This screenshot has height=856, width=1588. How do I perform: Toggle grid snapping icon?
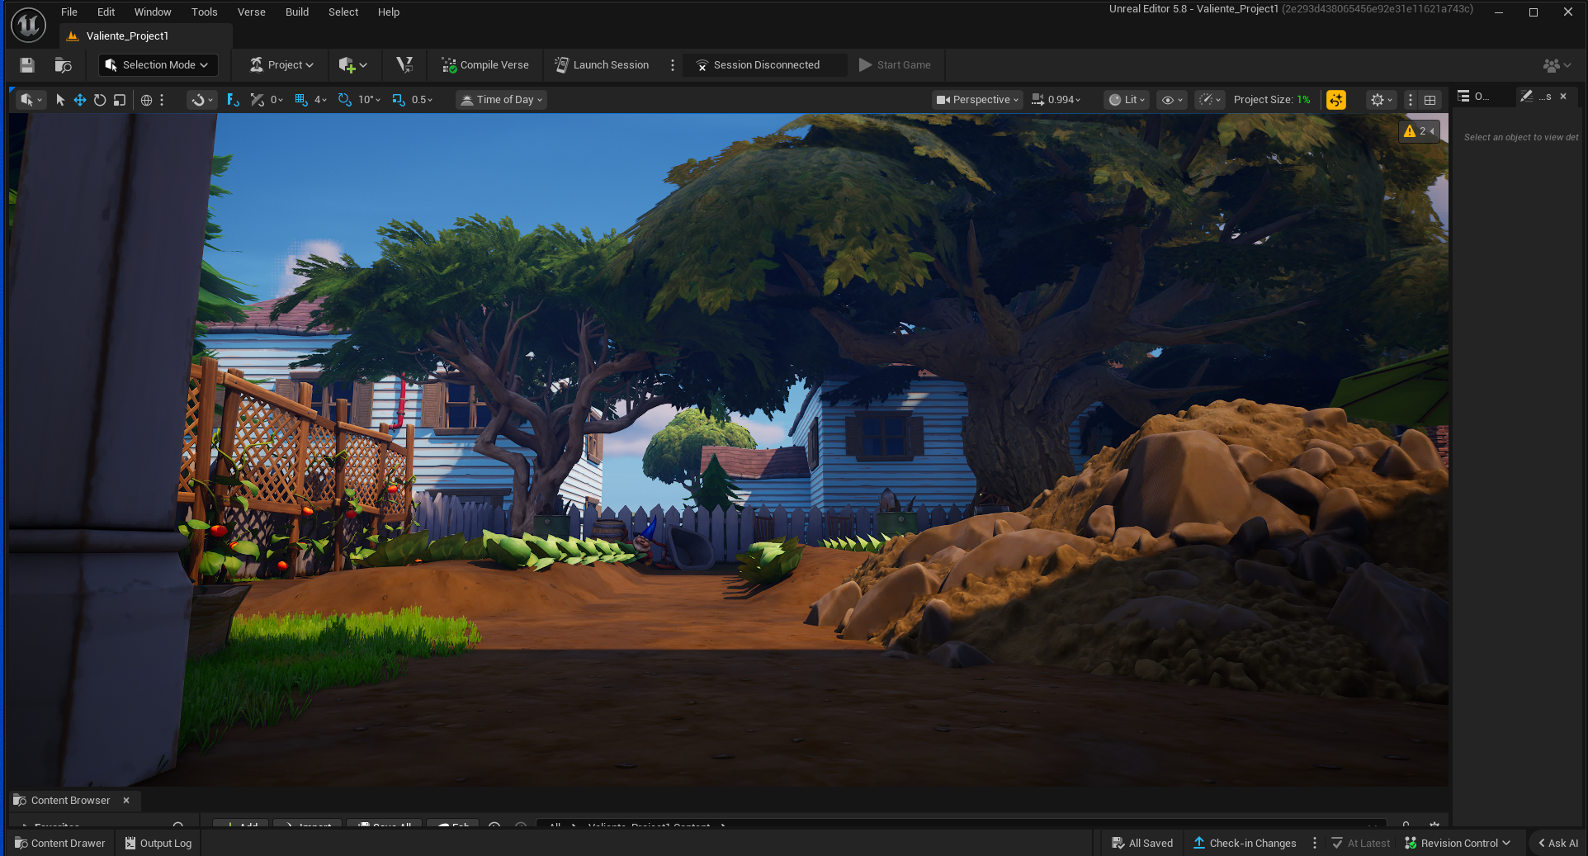click(x=301, y=100)
